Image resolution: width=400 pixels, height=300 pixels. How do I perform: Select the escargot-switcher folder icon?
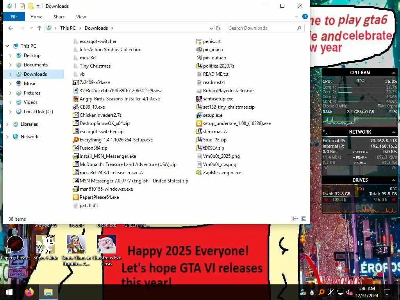coord(75,41)
